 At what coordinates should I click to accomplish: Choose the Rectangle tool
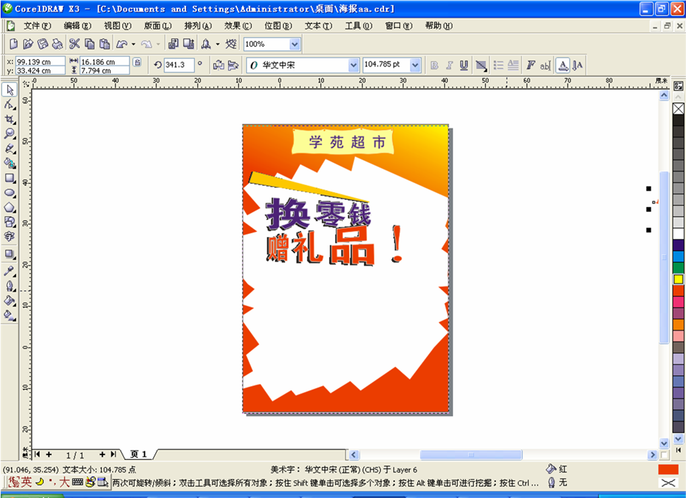9,179
